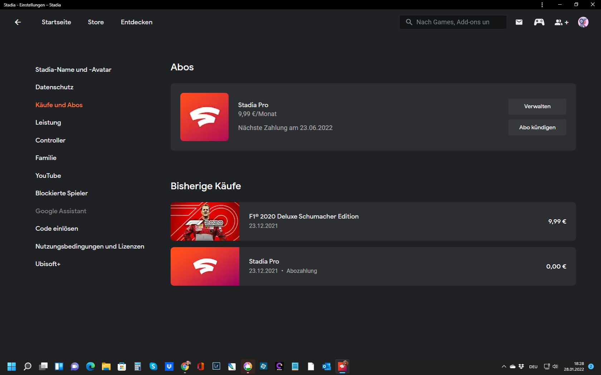Switch to the Store tab
Viewport: 601px width, 375px height.
(x=95, y=22)
